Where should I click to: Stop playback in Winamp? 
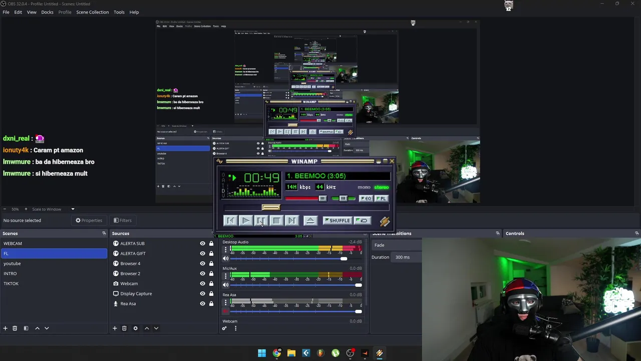pyautogui.click(x=276, y=221)
